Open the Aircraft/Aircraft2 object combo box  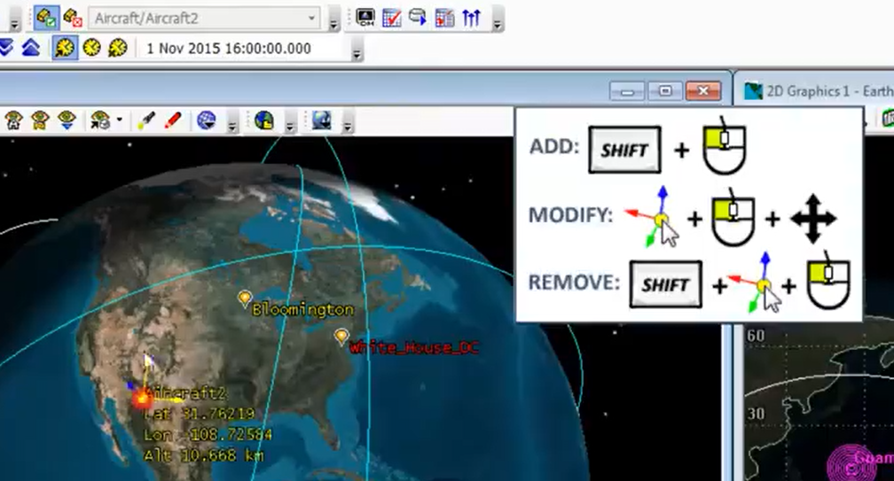click(205, 19)
